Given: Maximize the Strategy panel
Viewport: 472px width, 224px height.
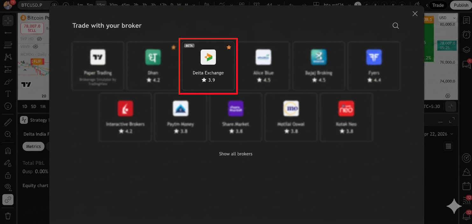Looking at the screenshot, I should (x=452, y=120).
